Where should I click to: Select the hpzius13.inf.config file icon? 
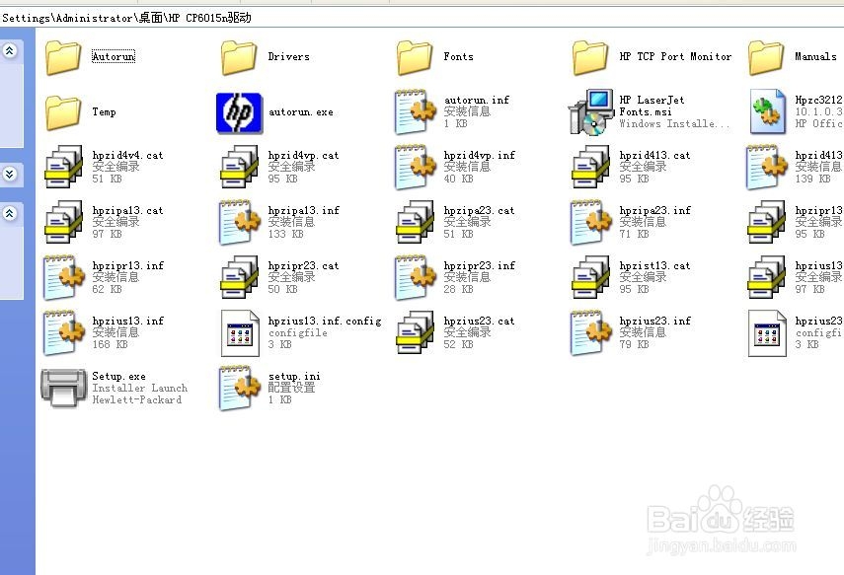(x=240, y=333)
